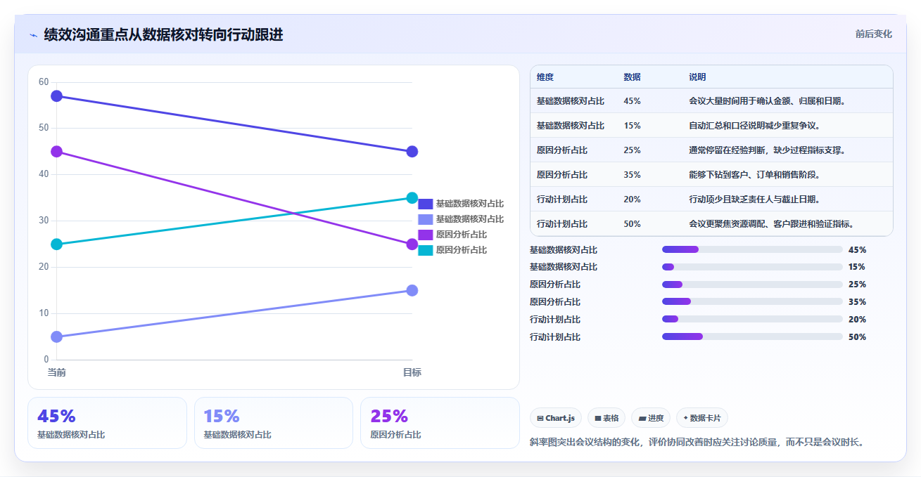The image size is (921, 477).
Task: Click the light blue data point at 当前
Action: (x=57, y=337)
